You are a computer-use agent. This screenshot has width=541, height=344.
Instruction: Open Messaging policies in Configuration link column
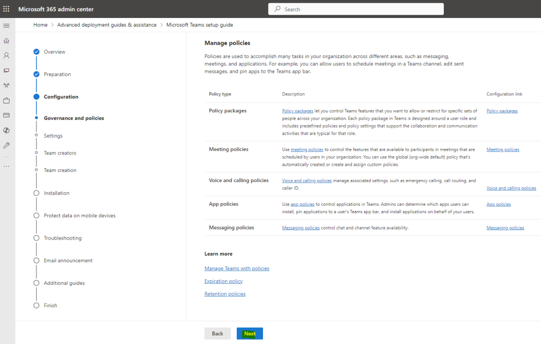click(505, 228)
